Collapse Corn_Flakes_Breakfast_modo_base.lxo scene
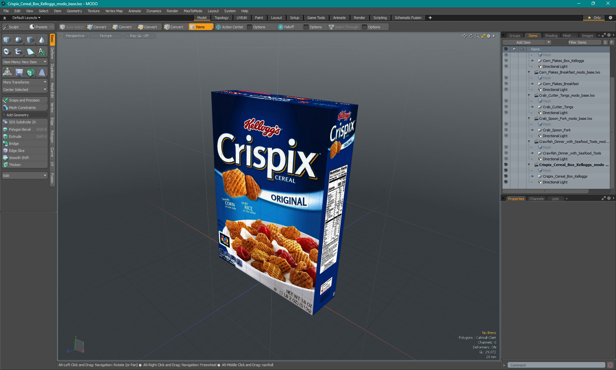The height and width of the screenshot is (370, 616). click(x=529, y=72)
